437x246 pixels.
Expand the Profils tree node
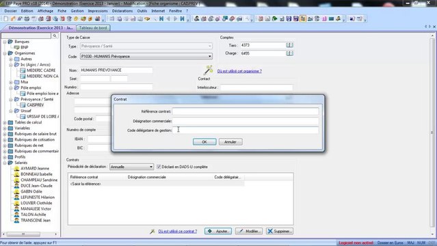coord(5,157)
